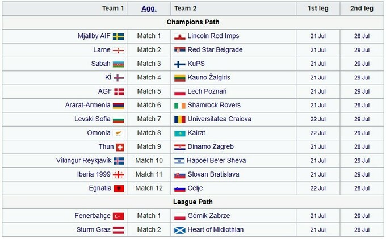The image size is (386, 239).
Task: Open the Agg. column header link
Action: [149, 9]
